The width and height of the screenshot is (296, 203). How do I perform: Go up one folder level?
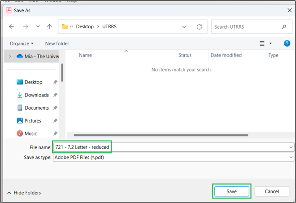tap(49, 27)
